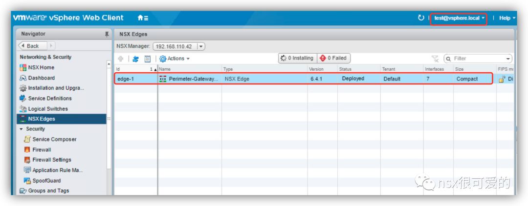The image size is (528, 206).
Task: Click into the Filter search field
Action: pyautogui.click(x=478, y=59)
